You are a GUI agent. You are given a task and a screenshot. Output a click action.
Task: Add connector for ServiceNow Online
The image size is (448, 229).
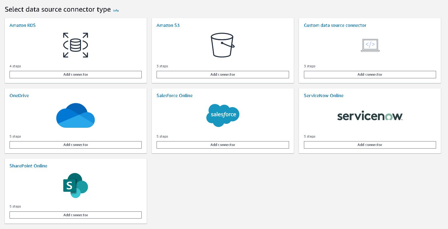(x=370, y=145)
